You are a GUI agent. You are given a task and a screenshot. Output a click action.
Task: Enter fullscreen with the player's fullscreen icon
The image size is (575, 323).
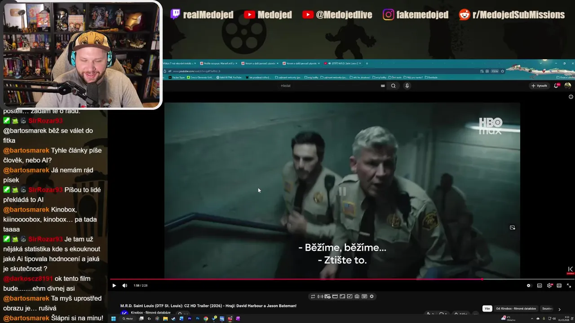[569, 285]
